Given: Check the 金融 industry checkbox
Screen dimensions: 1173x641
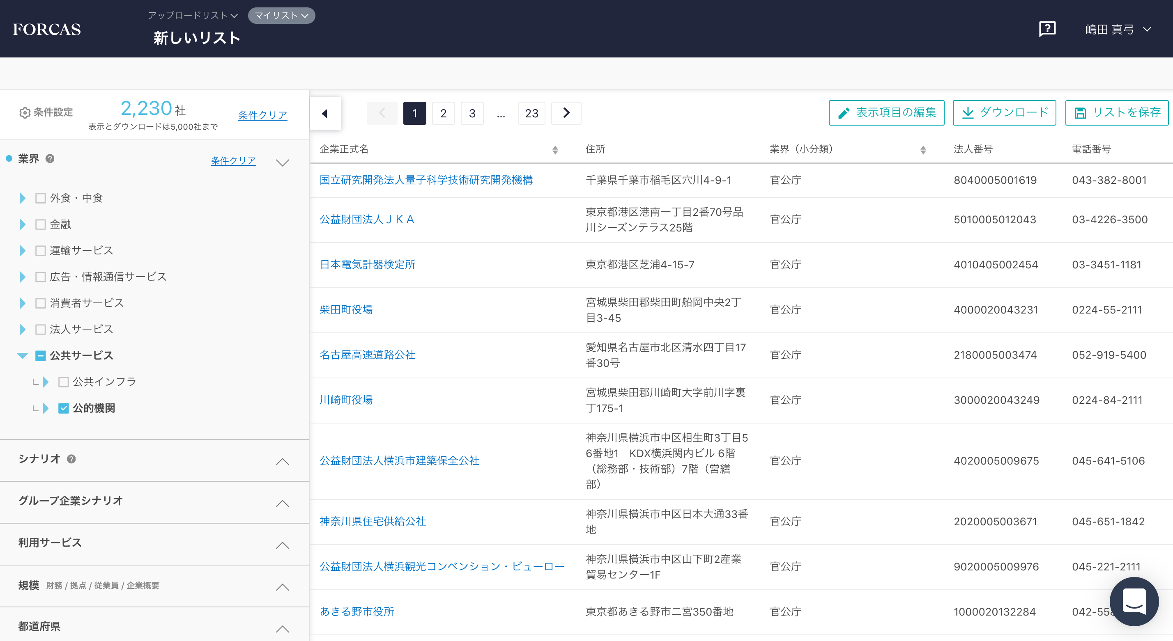Looking at the screenshot, I should (x=40, y=224).
